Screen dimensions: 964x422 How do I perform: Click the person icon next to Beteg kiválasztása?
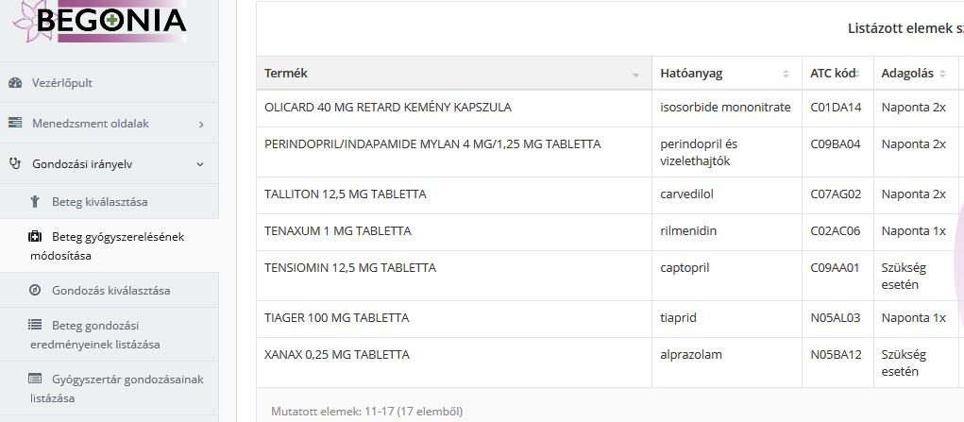click(35, 201)
